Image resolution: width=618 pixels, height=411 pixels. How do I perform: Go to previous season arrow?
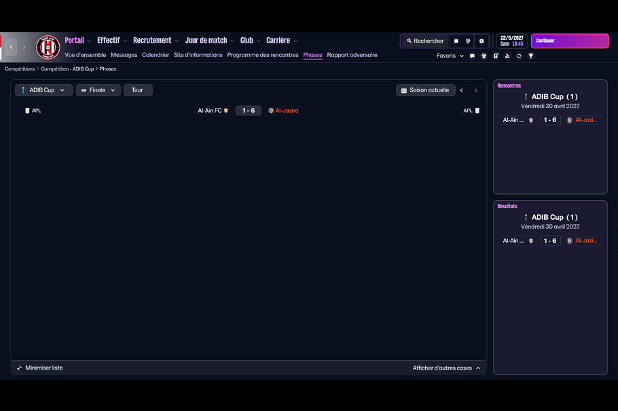(462, 90)
